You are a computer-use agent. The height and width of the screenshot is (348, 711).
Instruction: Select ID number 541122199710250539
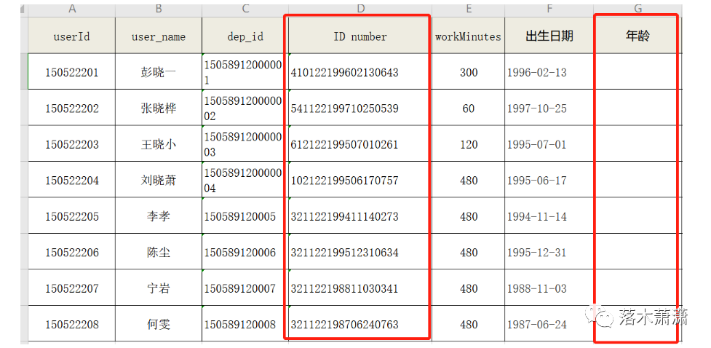click(x=360, y=108)
